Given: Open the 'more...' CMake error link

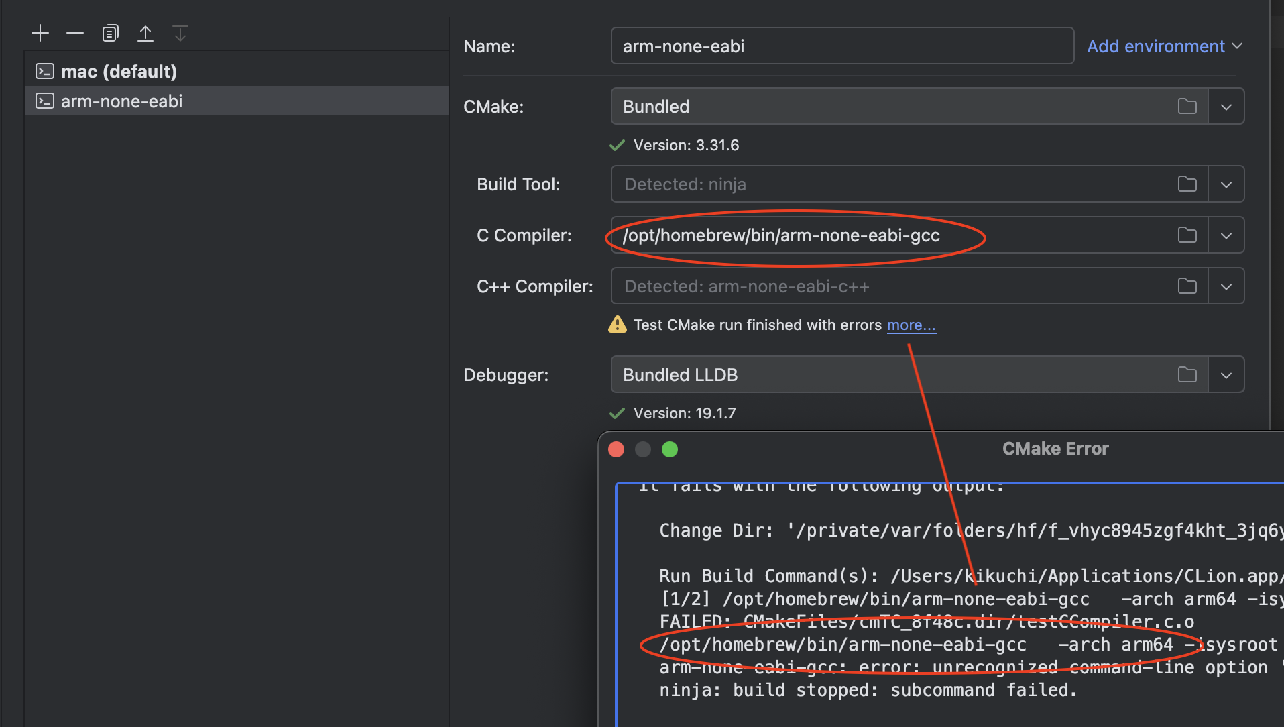Looking at the screenshot, I should (911, 325).
